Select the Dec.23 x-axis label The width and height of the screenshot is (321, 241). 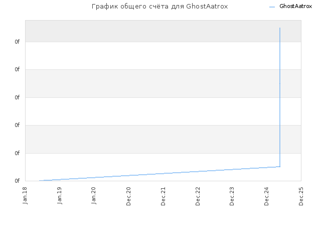pos(232,196)
